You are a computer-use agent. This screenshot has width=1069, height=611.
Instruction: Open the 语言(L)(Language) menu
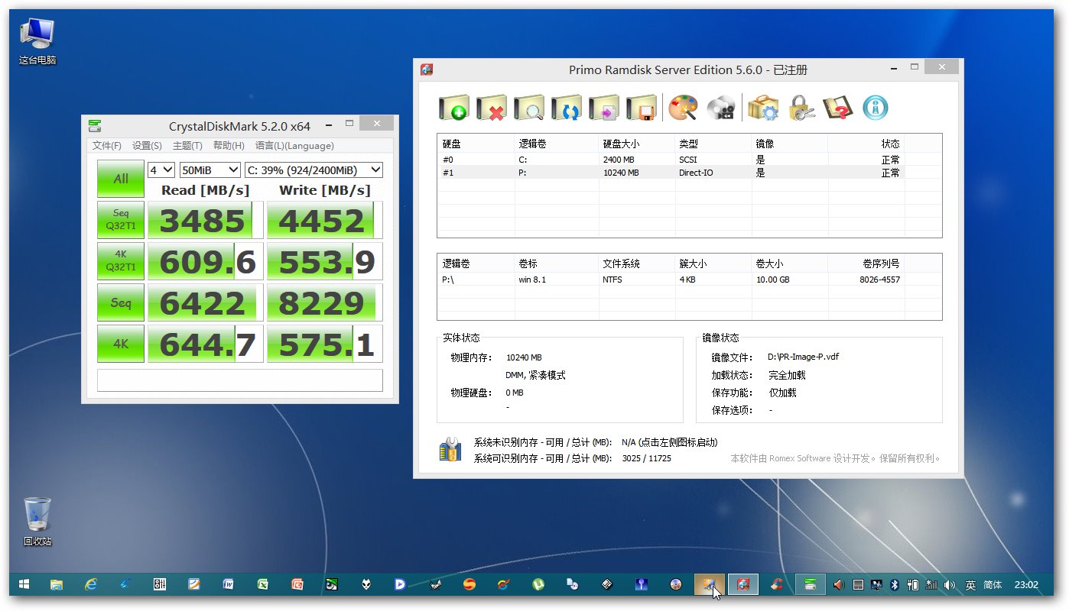294,146
